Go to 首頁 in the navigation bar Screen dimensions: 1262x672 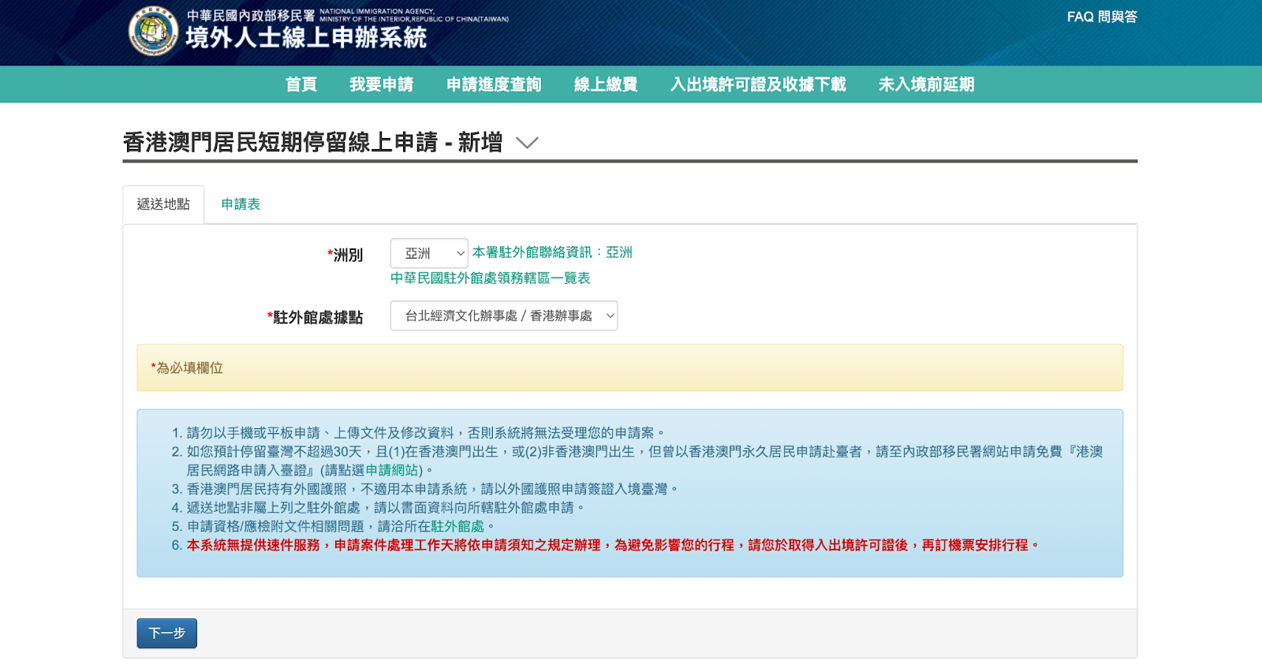click(x=301, y=84)
